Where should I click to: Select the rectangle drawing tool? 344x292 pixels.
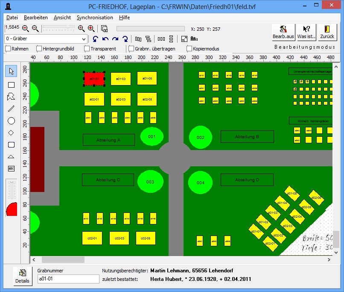12,85
